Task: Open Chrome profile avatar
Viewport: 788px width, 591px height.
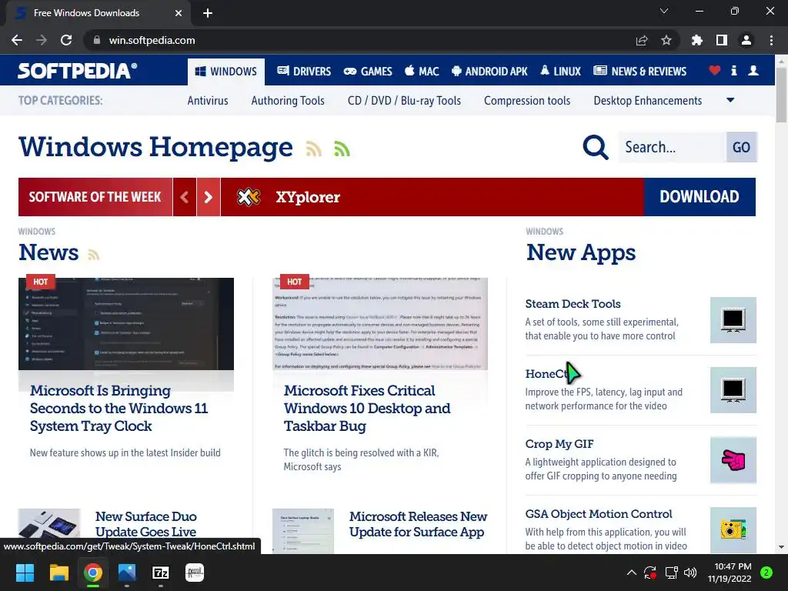Action: (x=746, y=40)
